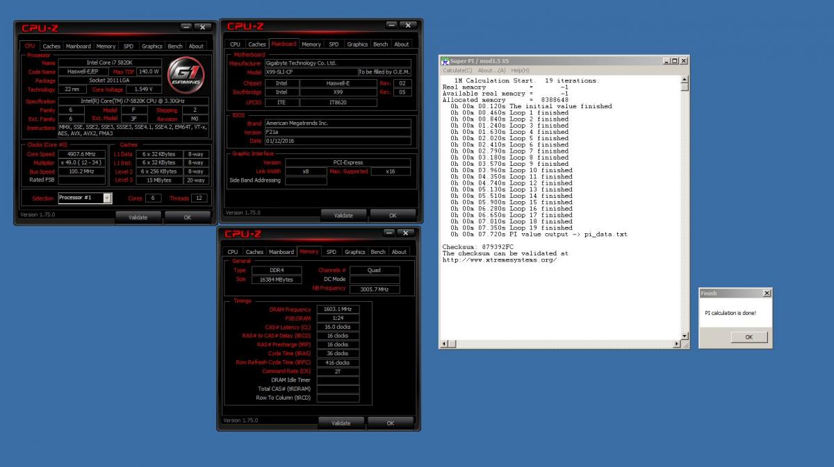Click the Row Refresh Cycle Time "416 clocks"
Viewport: 834px width, 467px height.
pos(338,362)
